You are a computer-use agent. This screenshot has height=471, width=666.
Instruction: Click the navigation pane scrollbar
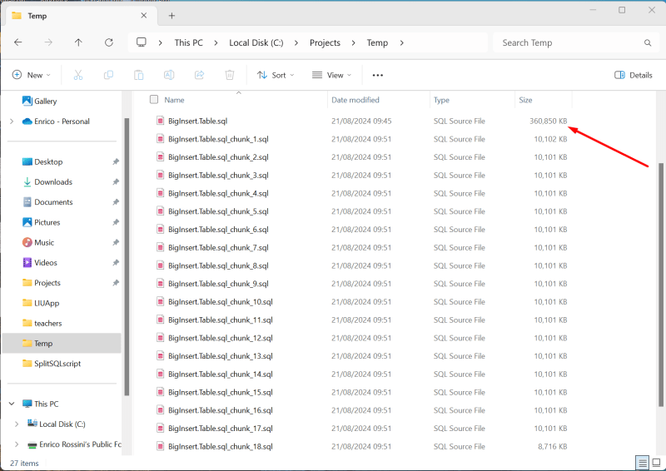(127, 257)
